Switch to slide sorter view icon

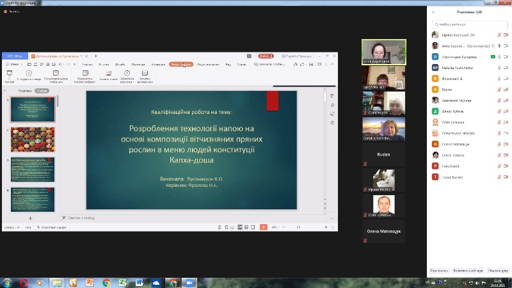[x=246, y=227]
